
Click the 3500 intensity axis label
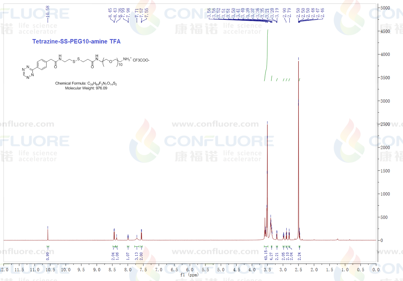click(385, 78)
